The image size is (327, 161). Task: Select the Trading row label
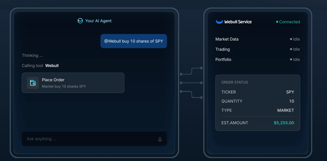(223, 49)
